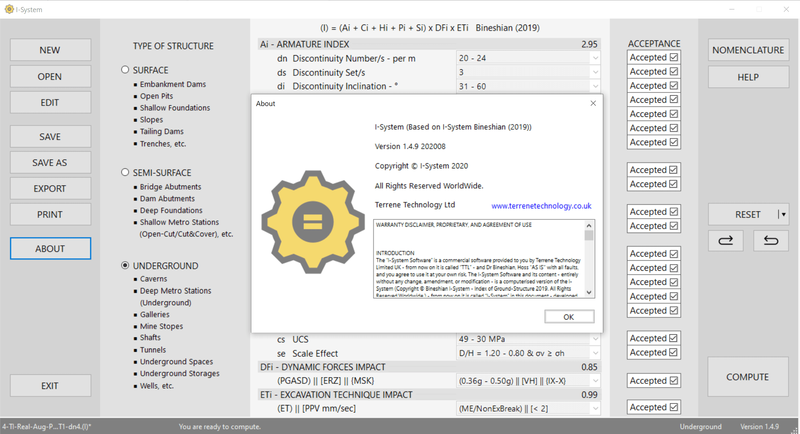The image size is (800, 434).
Task: Click 'Embankment Dams' in surface list
Action: pos(173,84)
